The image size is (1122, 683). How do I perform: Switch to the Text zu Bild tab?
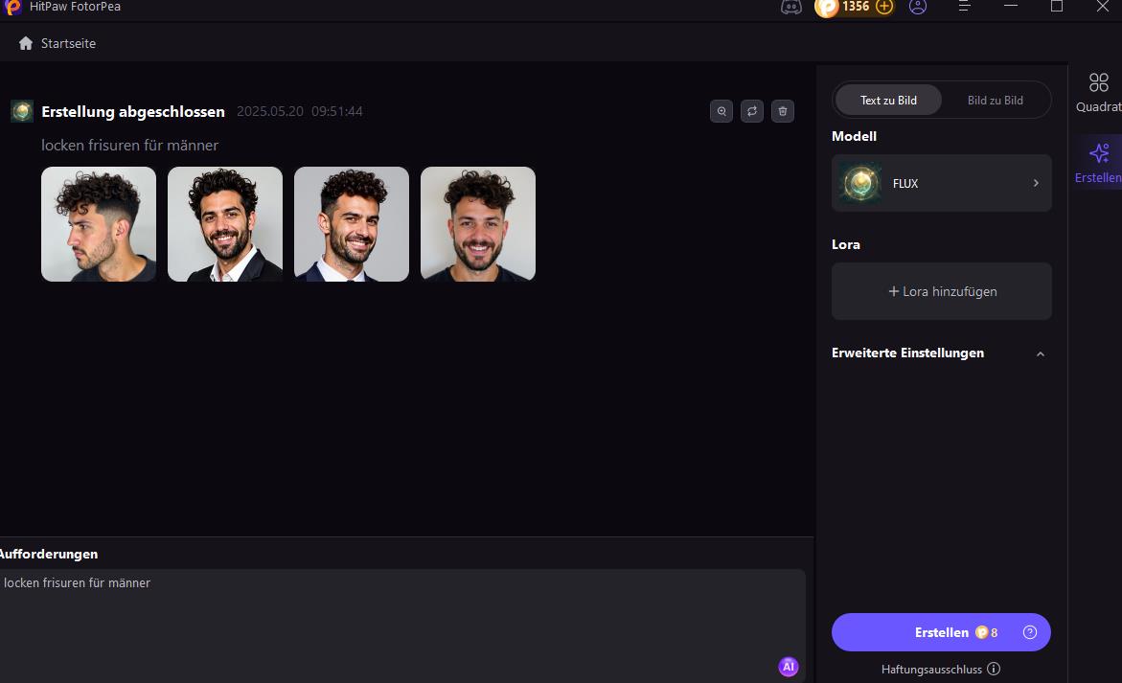click(887, 99)
